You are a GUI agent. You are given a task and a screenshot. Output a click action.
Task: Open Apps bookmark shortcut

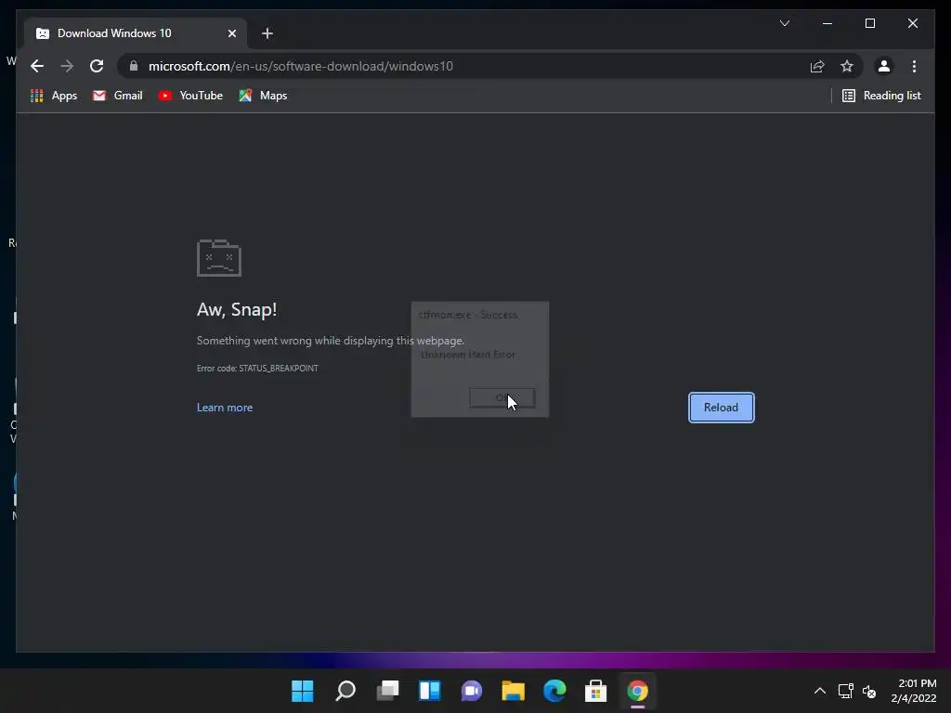point(54,96)
